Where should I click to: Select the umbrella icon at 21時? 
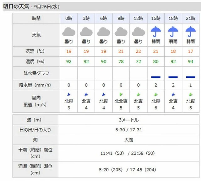[191, 31]
